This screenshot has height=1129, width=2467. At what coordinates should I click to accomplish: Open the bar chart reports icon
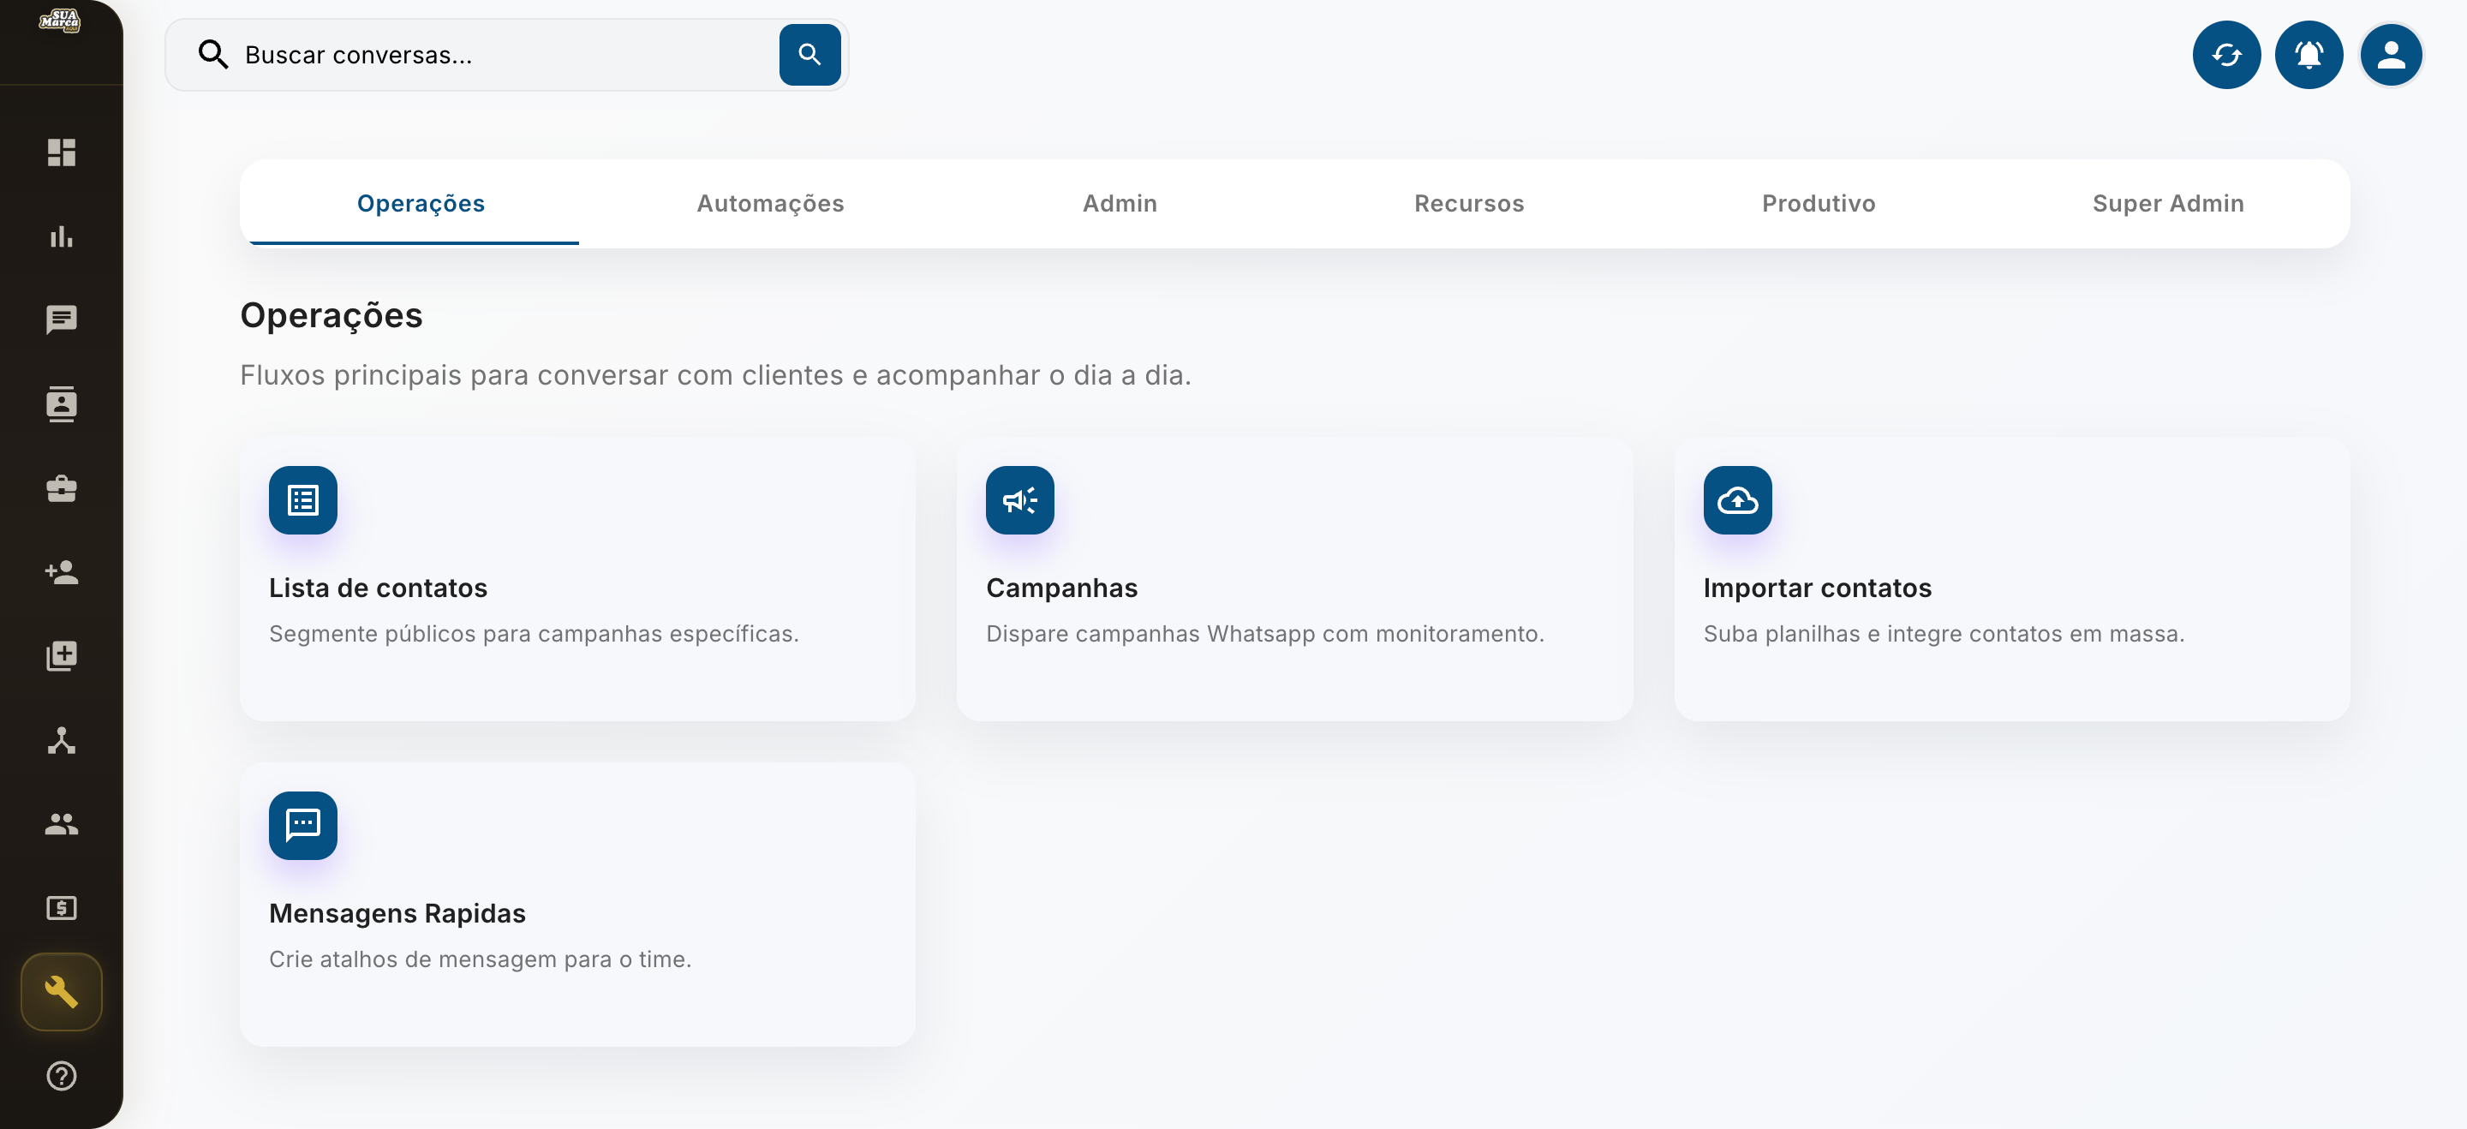click(x=62, y=236)
